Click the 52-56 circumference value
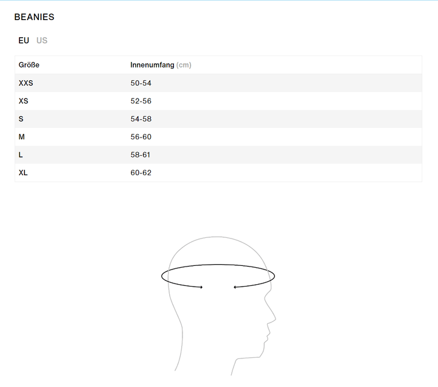 click(141, 101)
